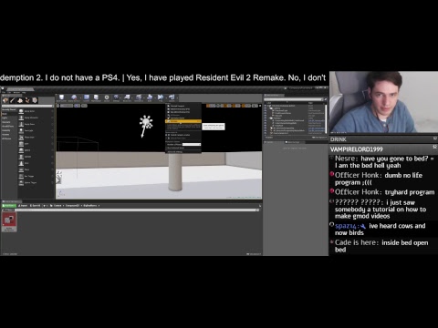Image resolution: width=438 pixels, height=328 pixels.
Task: Click the Cone icon in Place list
Action: pos(21,163)
